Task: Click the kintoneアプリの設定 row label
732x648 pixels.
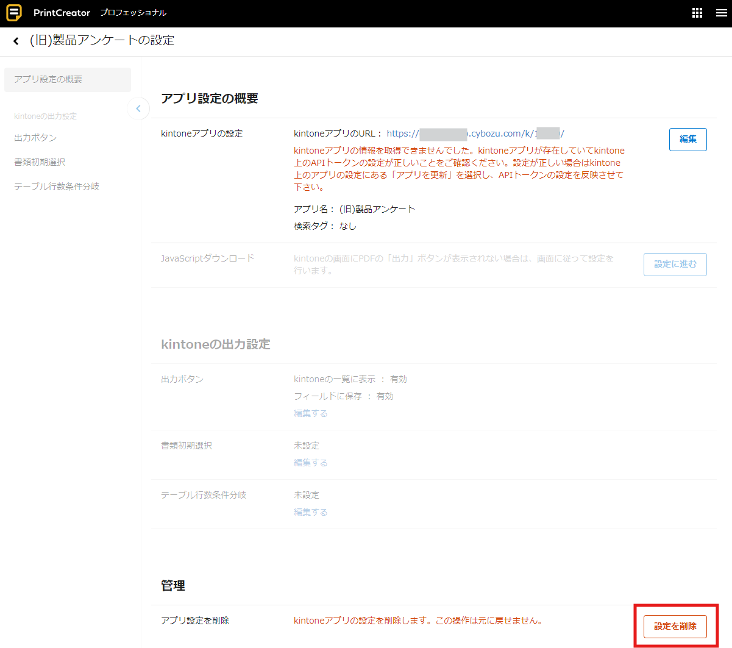Action: 202,134
